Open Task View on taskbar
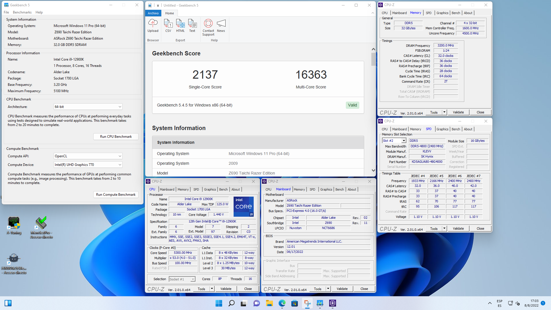551x310 pixels. pyautogui.click(x=244, y=303)
